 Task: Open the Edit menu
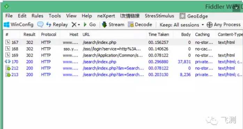pyautogui.click(x=22, y=16)
